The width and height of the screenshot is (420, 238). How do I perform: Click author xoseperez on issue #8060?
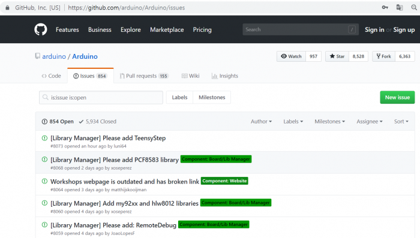click(121, 212)
